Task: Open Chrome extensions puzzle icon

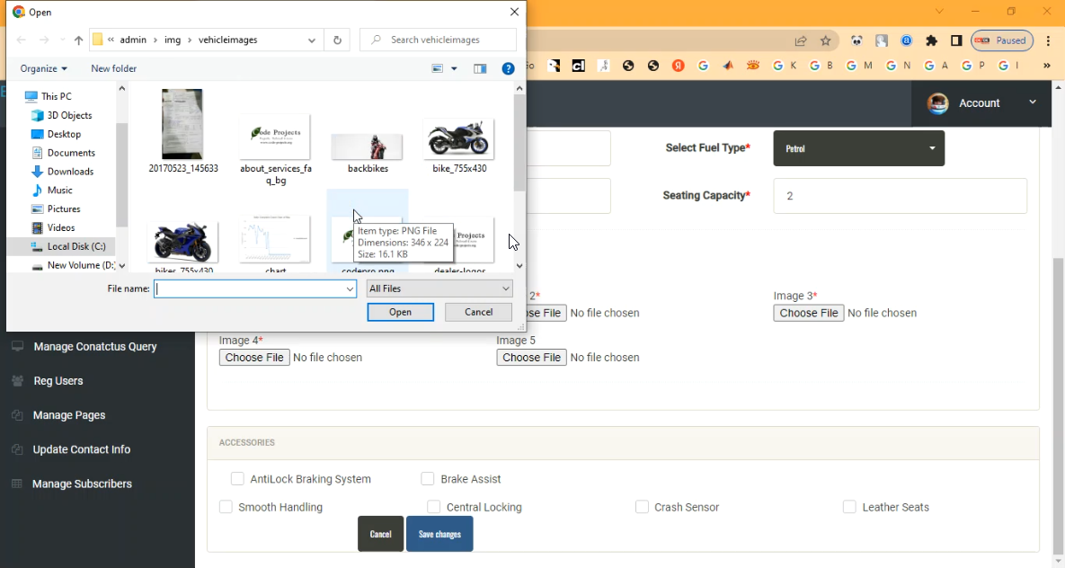Action: pyautogui.click(x=931, y=40)
